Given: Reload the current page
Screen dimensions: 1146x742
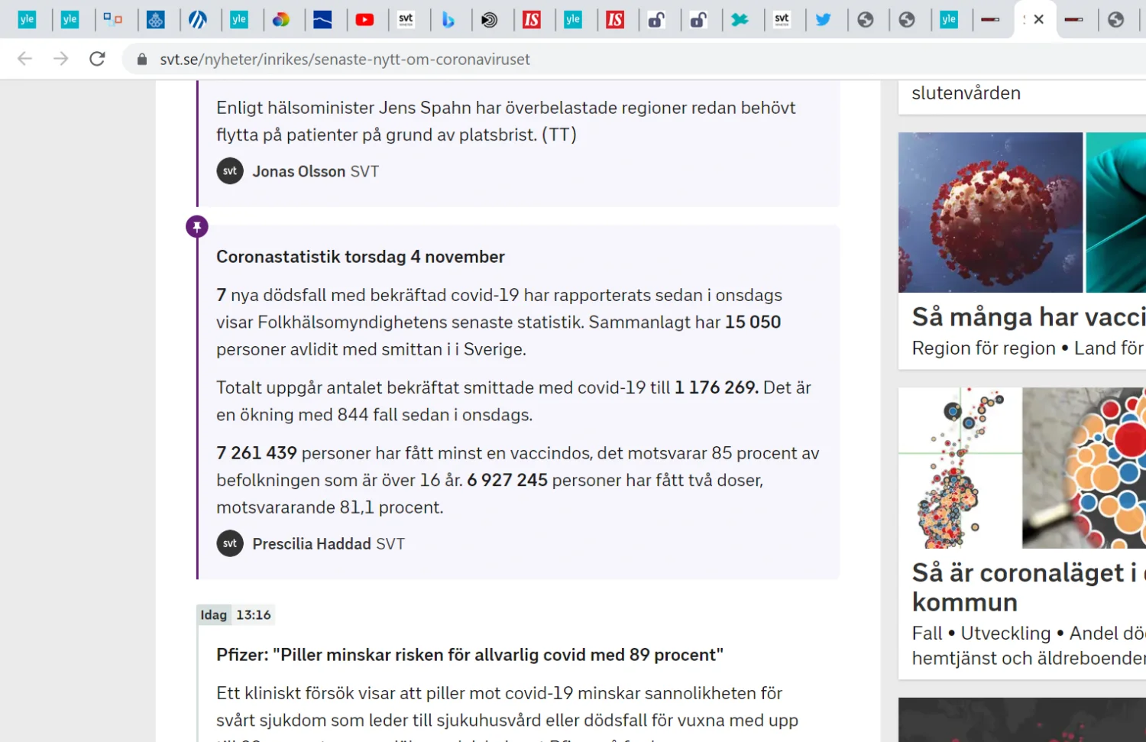Looking at the screenshot, I should [x=97, y=59].
